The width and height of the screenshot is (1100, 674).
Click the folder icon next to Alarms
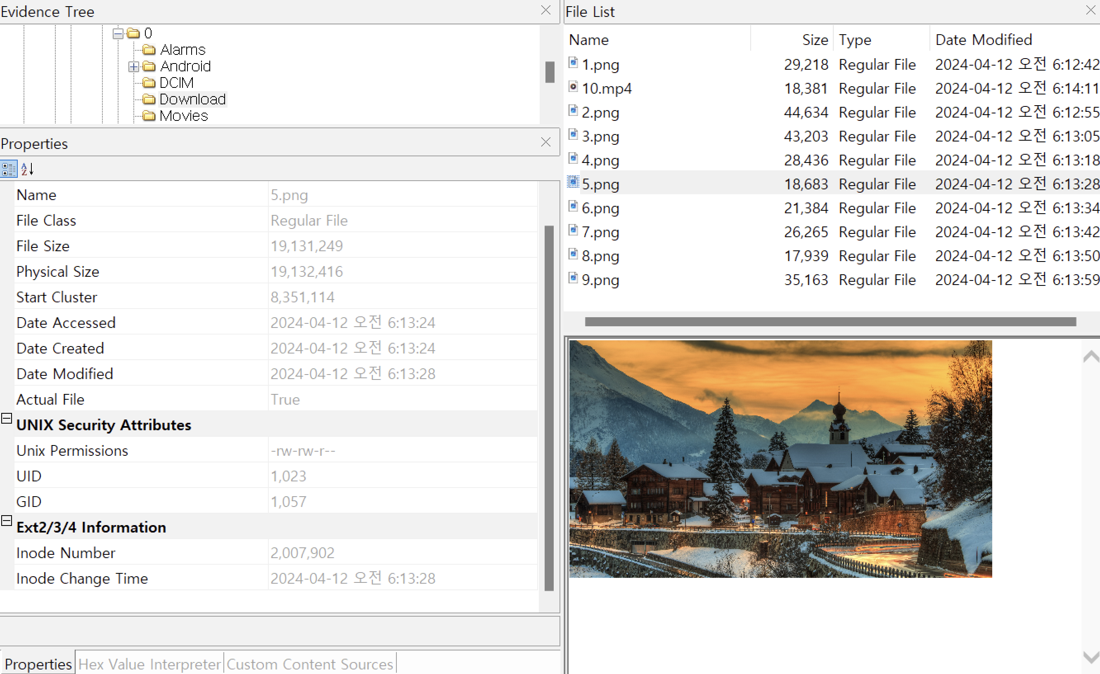[149, 49]
